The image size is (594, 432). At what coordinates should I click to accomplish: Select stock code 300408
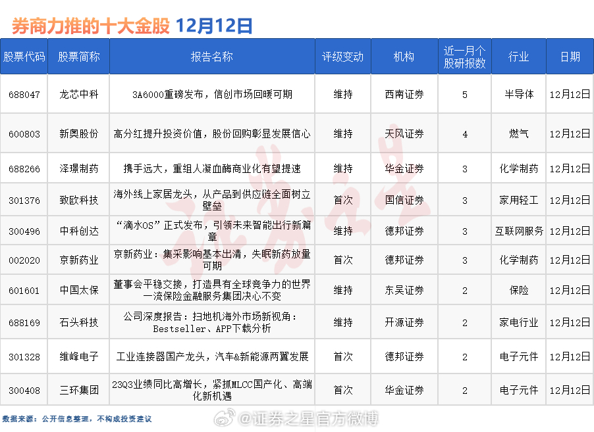coord(24,391)
